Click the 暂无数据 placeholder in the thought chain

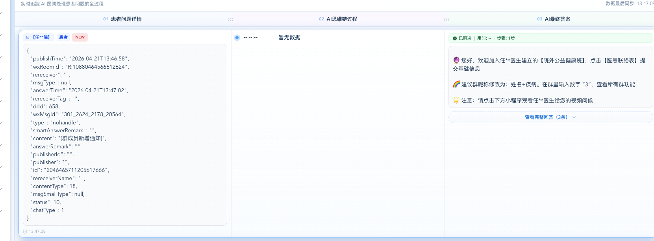click(x=289, y=37)
